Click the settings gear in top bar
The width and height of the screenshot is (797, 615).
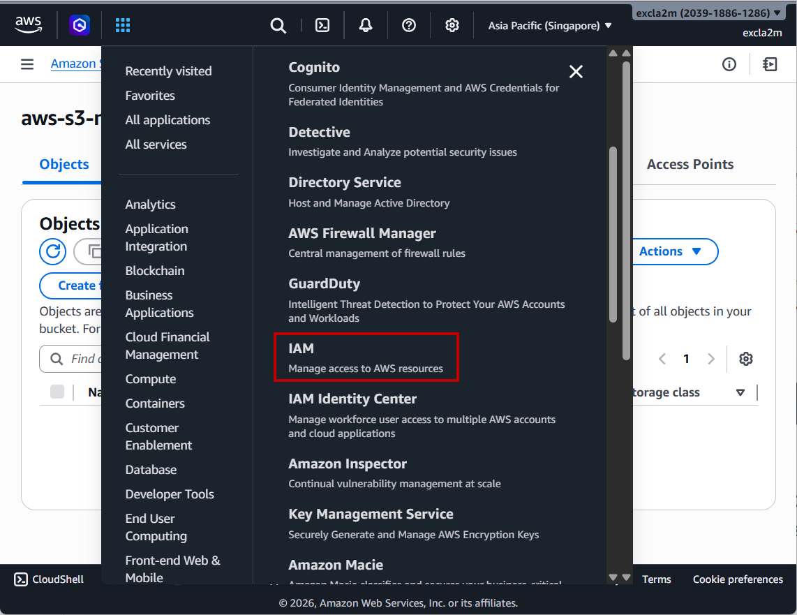coord(452,26)
